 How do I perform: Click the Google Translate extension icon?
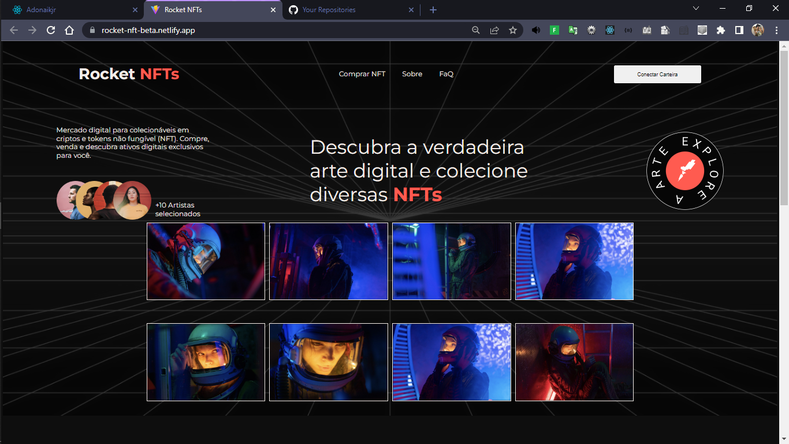coord(573,30)
